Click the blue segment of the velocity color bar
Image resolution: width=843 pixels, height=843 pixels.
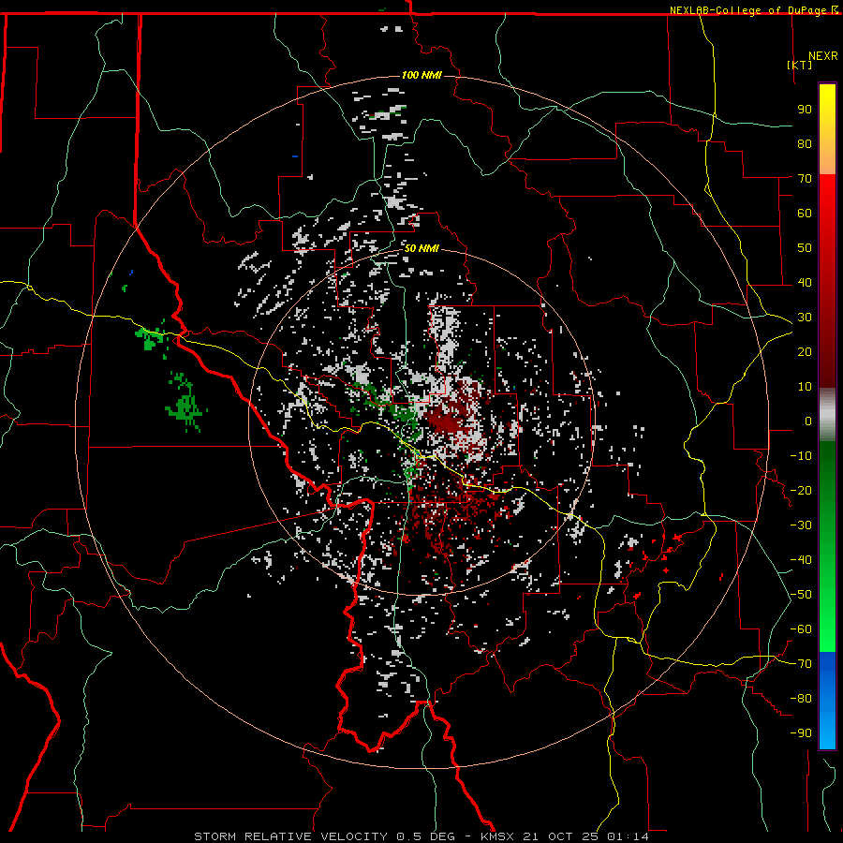827,701
